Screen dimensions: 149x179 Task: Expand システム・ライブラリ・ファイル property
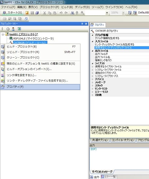(x=93, y=70)
